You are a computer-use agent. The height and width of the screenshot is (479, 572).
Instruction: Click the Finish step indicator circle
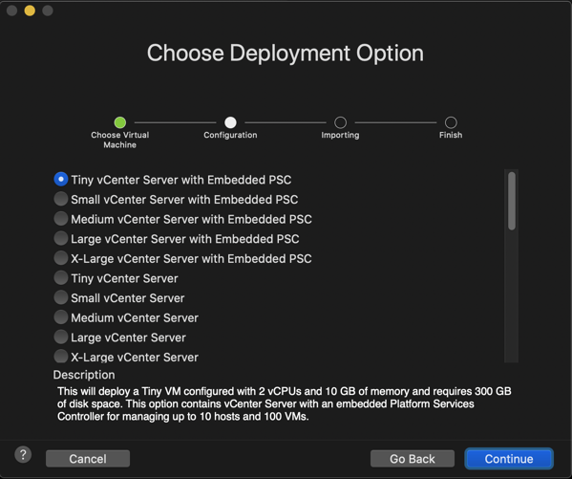click(451, 122)
